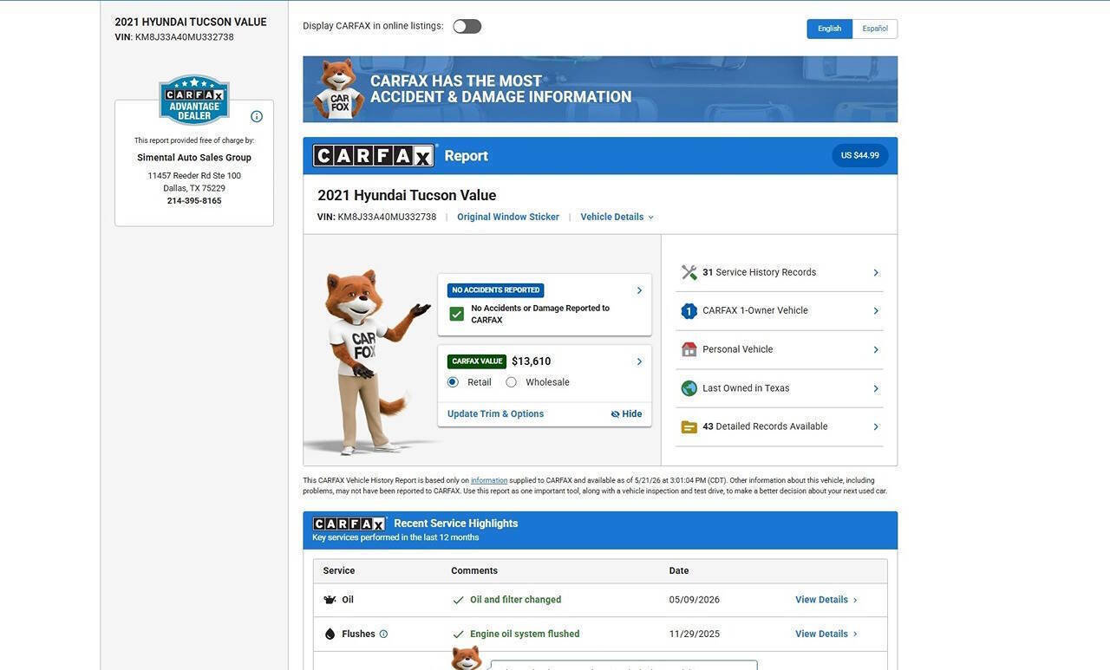1110x670 pixels.
Task: Click the CARFAX logo in Recent Service Highlights
Action: (349, 524)
